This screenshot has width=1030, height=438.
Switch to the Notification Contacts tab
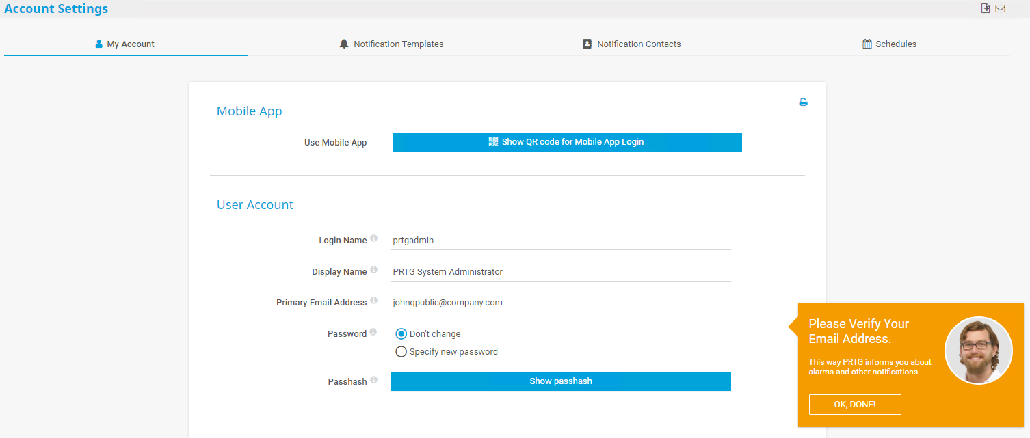(631, 44)
